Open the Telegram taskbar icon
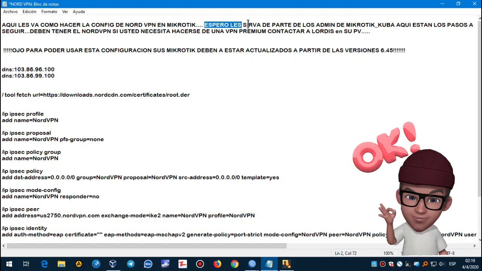Image resolution: width=482 pixels, height=271 pixels. (x=131, y=264)
